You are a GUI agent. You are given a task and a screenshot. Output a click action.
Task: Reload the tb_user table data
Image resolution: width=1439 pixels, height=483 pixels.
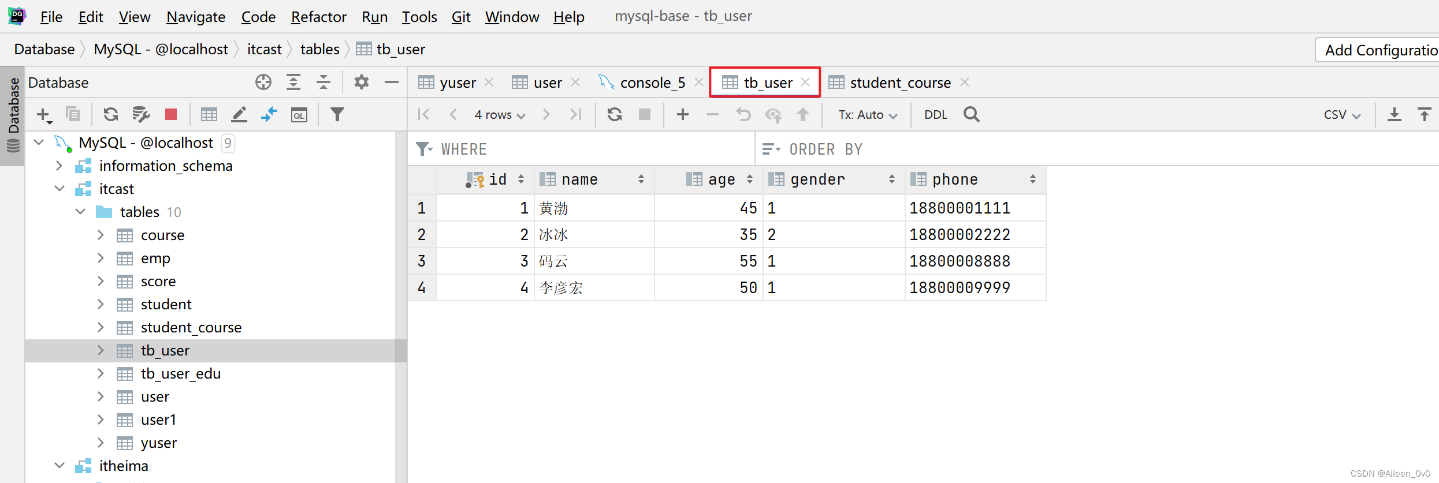615,114
